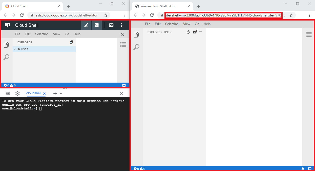Collapse folders using the collapse-all icon
The width and height of the screenshot is (315, 171).
click(195, 32)
